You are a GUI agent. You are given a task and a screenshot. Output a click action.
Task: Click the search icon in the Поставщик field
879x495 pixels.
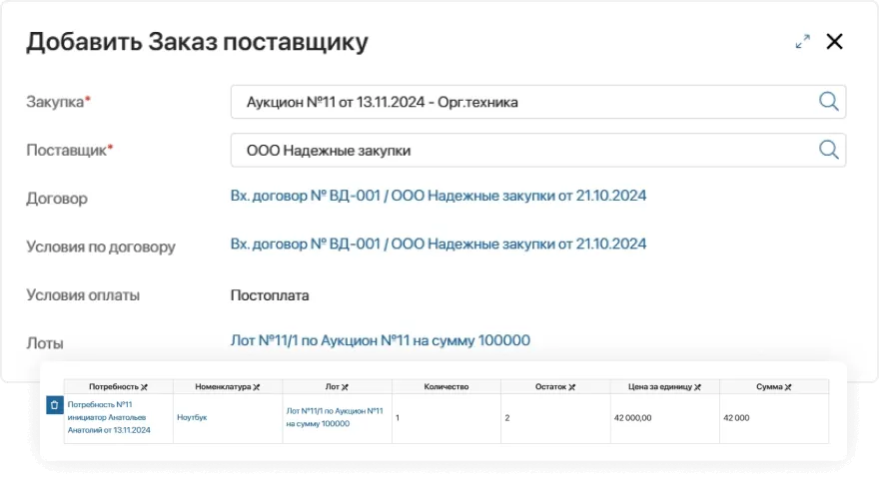coord(828,150)
